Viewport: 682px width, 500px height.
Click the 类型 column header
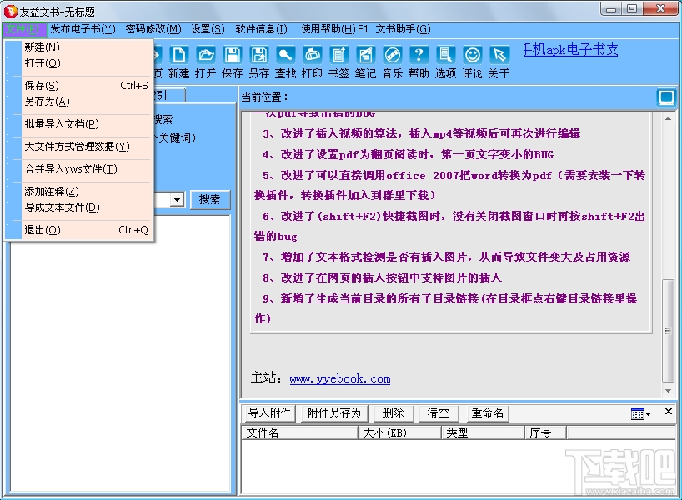pos(484,432)
